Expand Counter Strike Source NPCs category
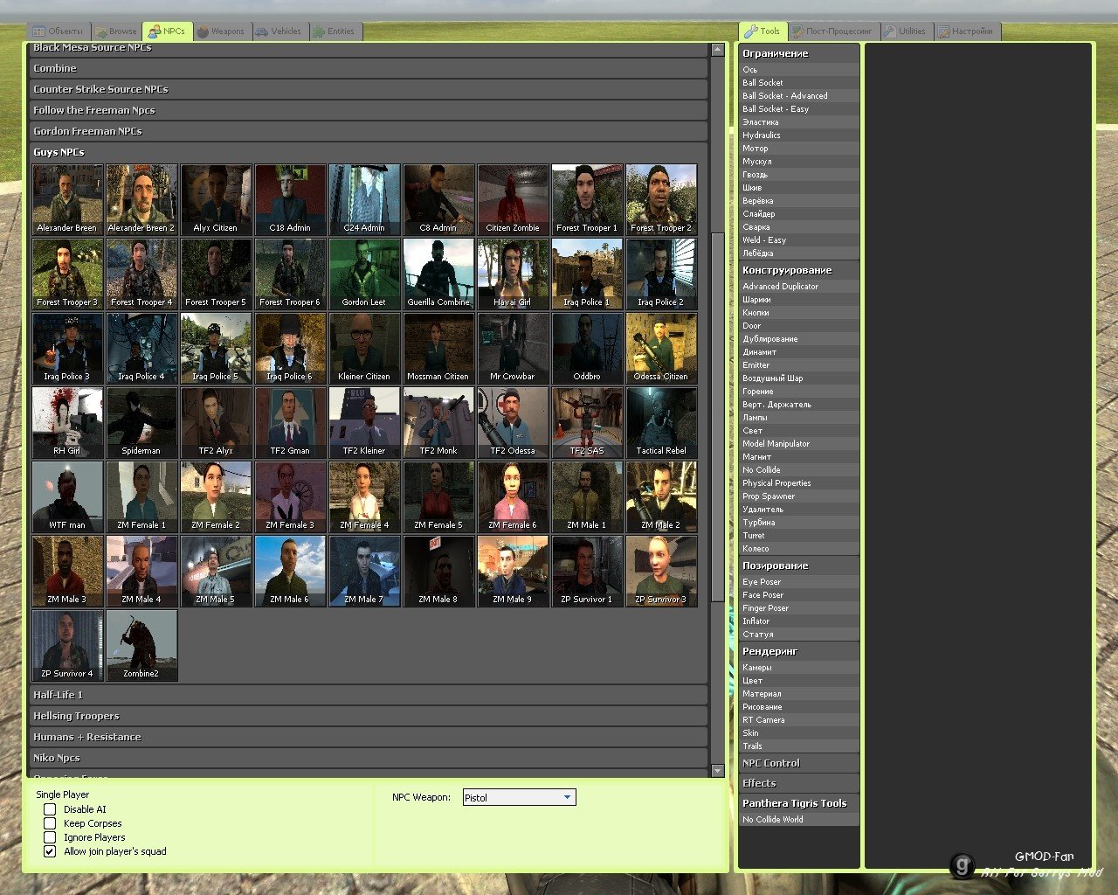The height and width of the screenshot is (895, 1118). point(369,89)
